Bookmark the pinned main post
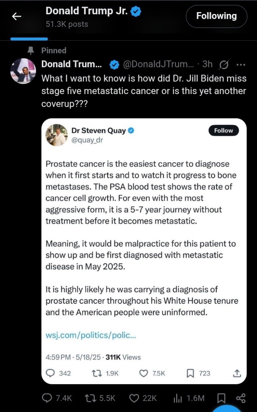Viewport: 257px width, 412px height. [221, 398]
